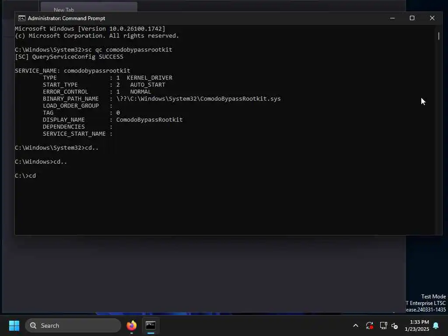Open the network status tray icon

coord(383,325)
